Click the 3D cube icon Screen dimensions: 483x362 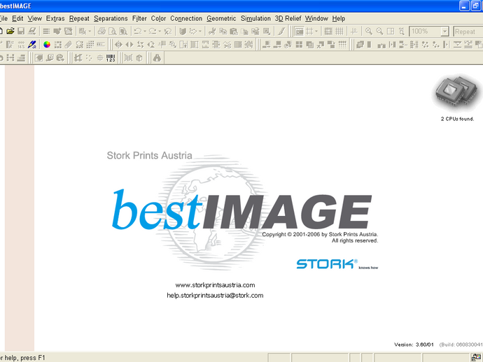coord(139,58)
